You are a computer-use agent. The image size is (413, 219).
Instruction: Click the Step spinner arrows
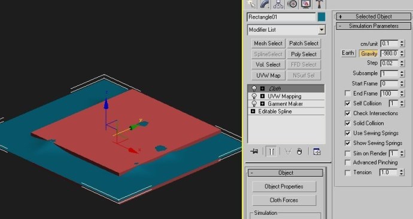click(402, 63)
